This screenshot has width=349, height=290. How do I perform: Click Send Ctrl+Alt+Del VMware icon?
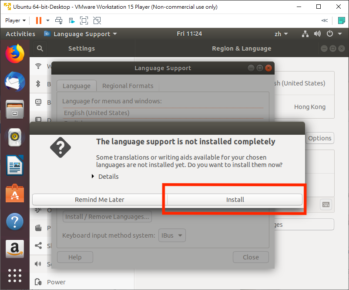click(59, 20)
